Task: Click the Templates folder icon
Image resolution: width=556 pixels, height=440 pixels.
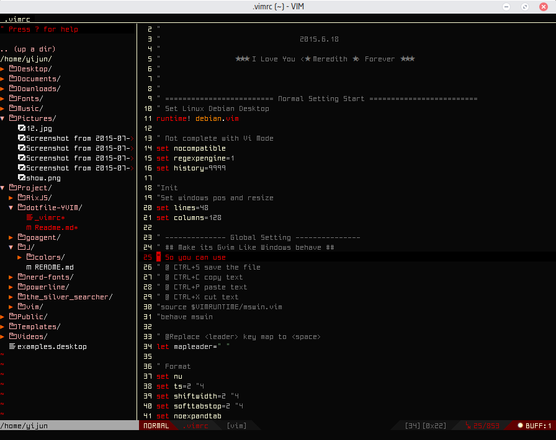Action: coord(13,326)
